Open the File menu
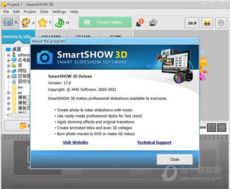Screen dimensions: 230x189 6,12
